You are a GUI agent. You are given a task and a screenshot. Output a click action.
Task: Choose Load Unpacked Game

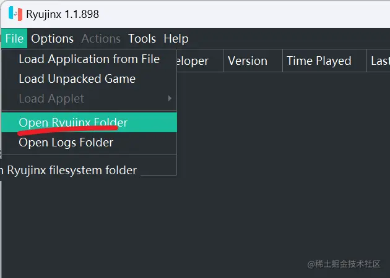pos(89,79)
